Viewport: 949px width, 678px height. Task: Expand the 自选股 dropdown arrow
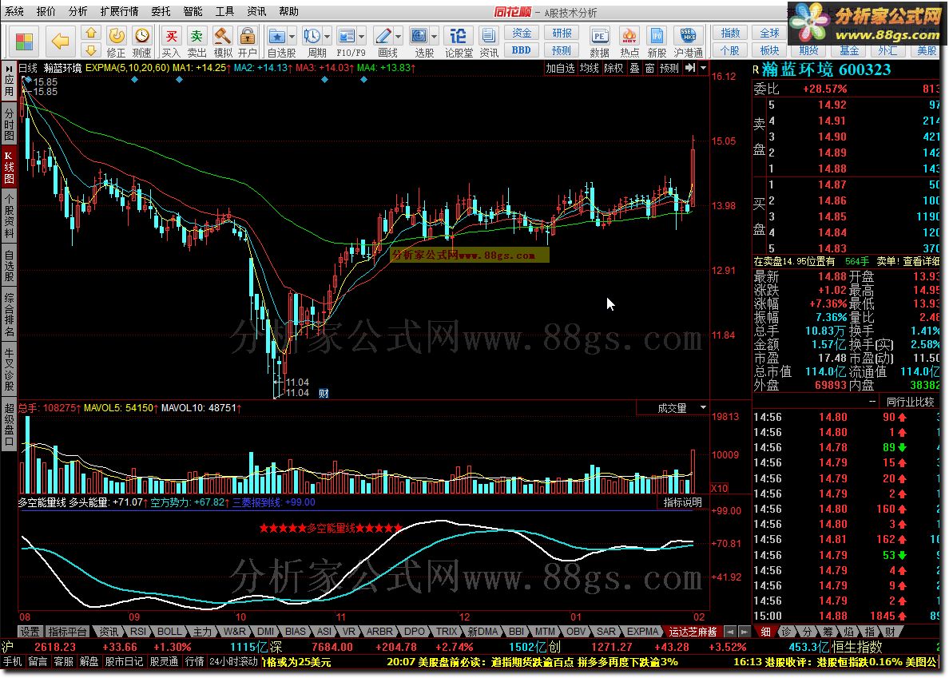pyautogui.click(x=292, y=36)
